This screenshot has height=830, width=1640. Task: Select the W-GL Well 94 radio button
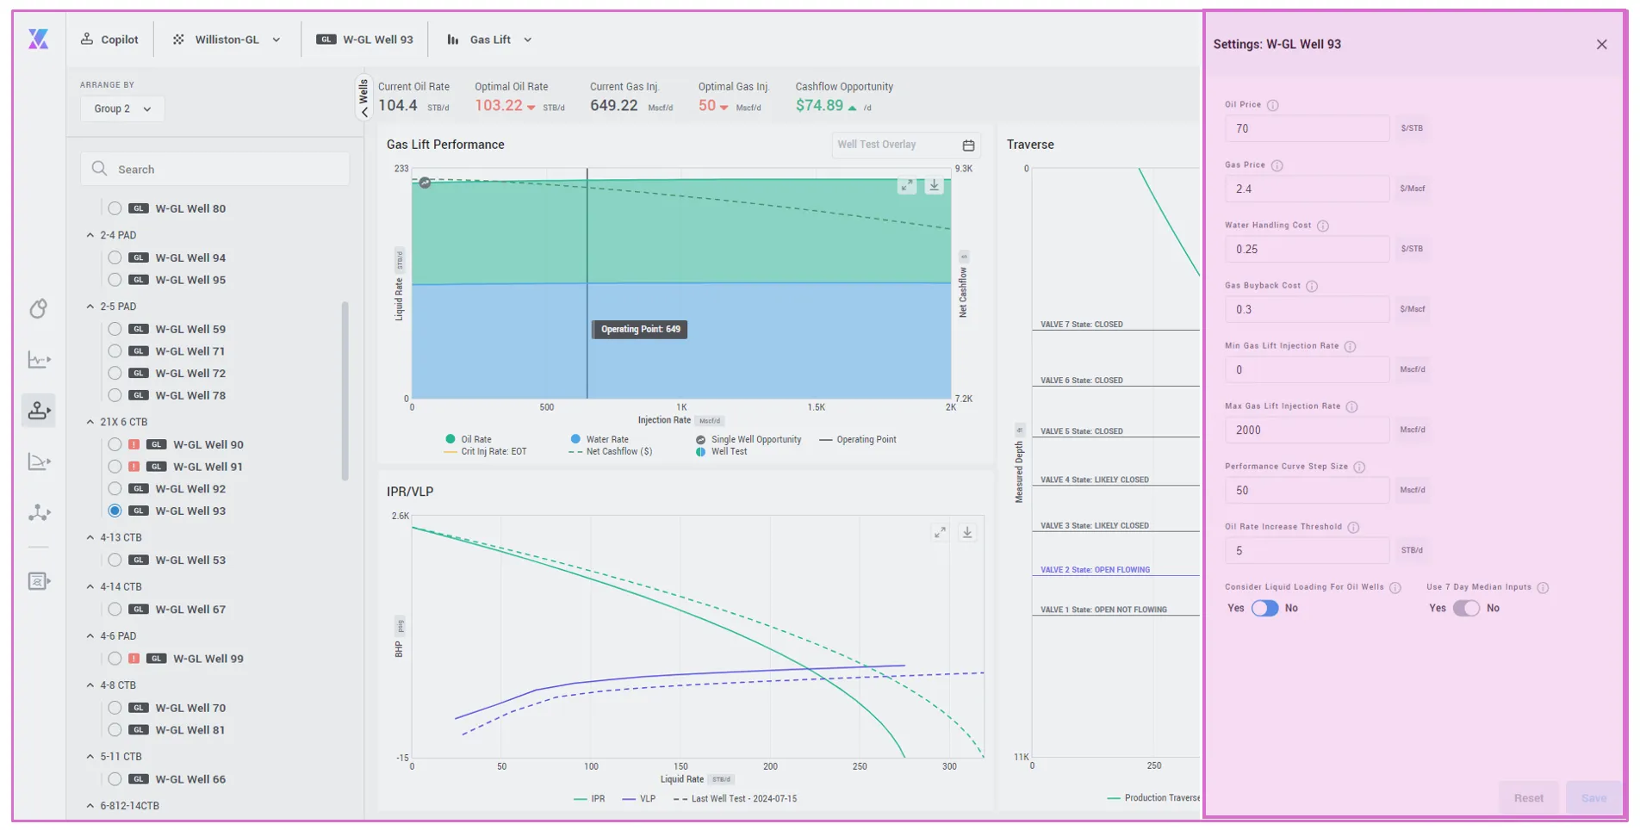115,257
